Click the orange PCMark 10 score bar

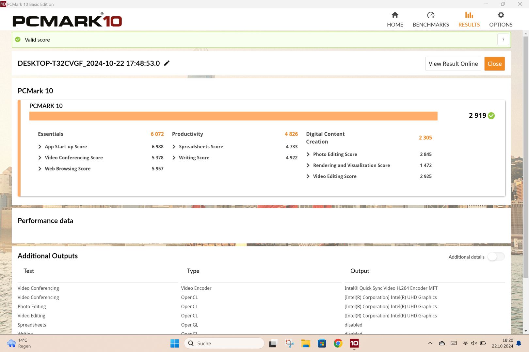(233, 116)
